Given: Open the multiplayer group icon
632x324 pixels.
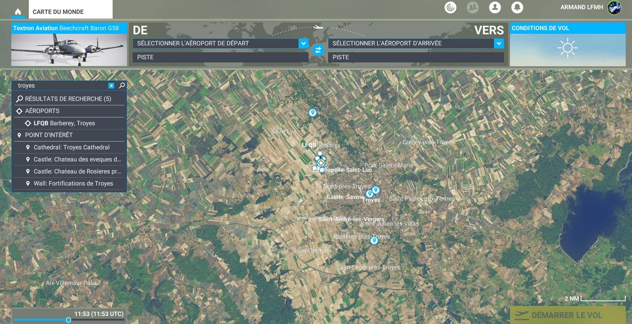Looking at the screenshot, I should (x=472, y=7).
